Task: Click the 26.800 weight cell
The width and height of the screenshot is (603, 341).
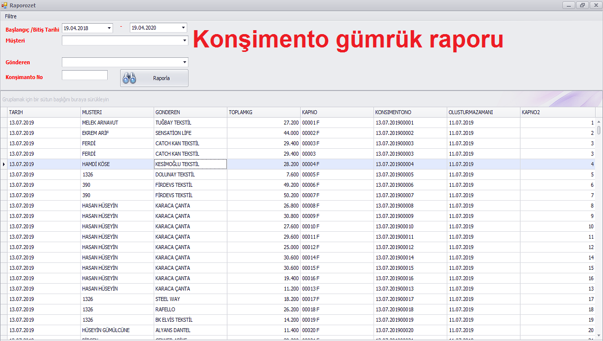Action: pos(263,206)
